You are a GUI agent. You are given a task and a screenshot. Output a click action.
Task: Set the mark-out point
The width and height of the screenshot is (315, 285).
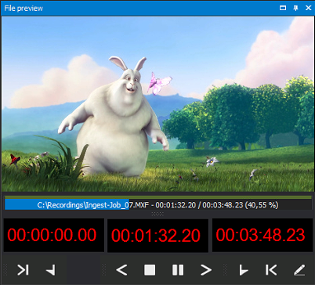pyautogui.click(x=51, y=270)
